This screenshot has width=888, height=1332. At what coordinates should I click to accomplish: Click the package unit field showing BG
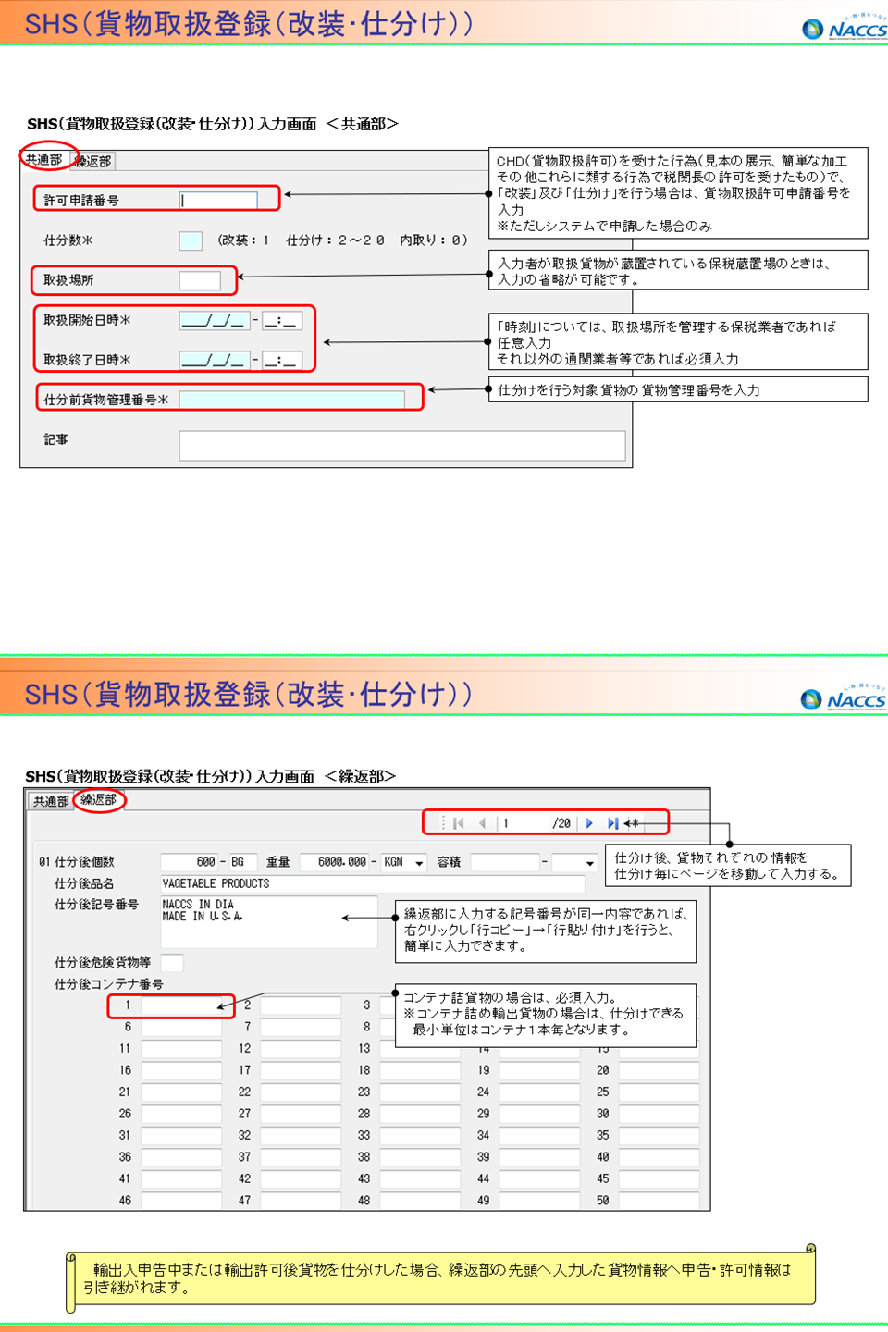pos(241,862)
